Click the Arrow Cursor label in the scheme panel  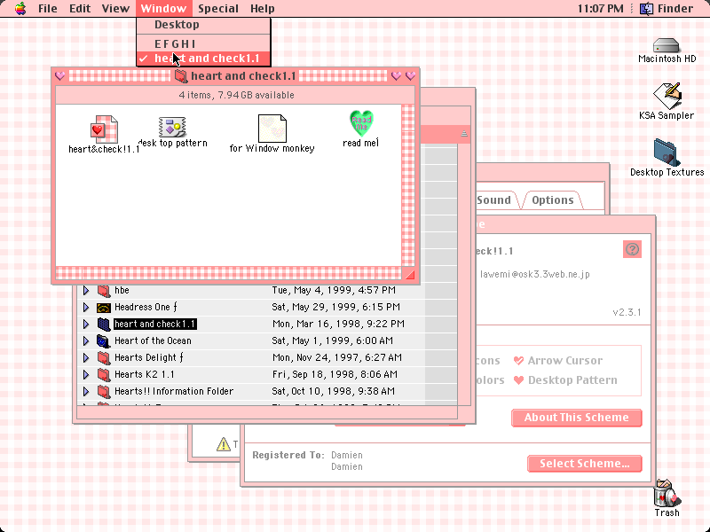click(x=565, y=361)
